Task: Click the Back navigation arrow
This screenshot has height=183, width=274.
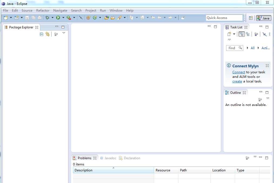Action: pos(159,18)
